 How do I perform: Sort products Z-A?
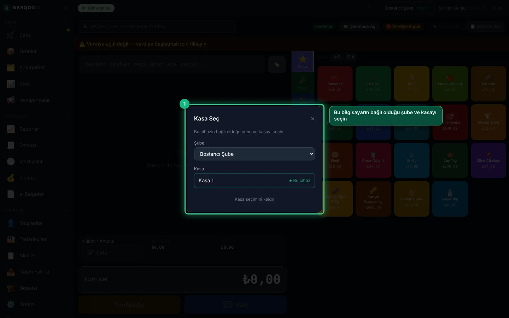coord(351,57)
